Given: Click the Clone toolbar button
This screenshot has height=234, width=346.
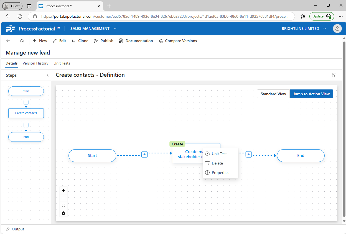Looking at the screenshot, I should click(x=80, y=41).
